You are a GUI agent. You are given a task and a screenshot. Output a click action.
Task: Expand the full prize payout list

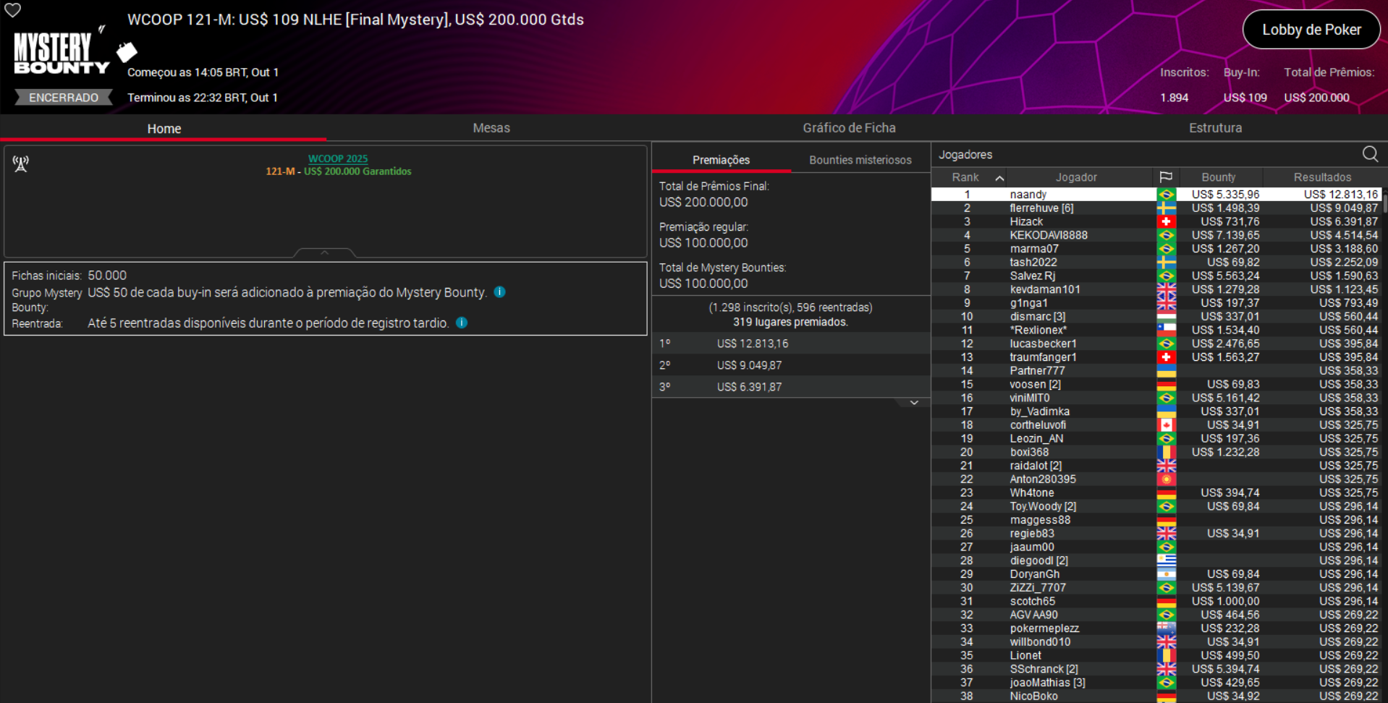tap(914, 403)
